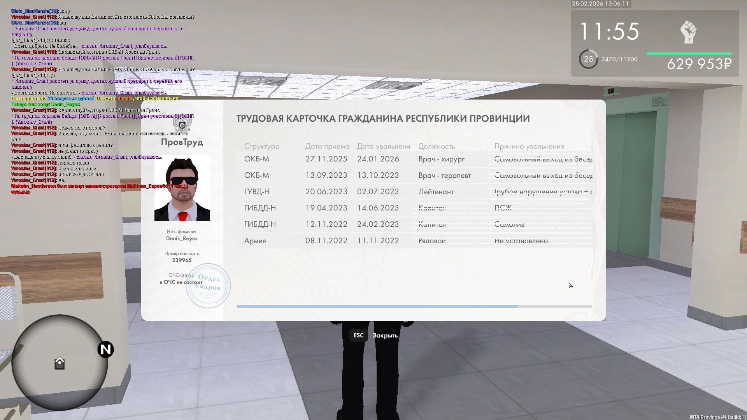Click the Denis_Reyes portrait photo
This screenshot has width=747, height=420.
pos(182,188)
